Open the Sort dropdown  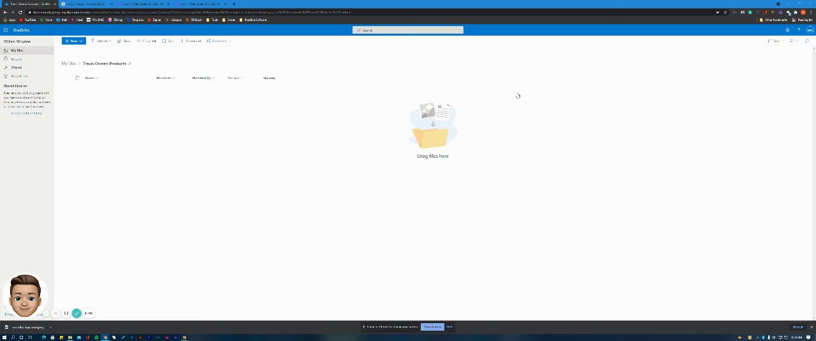775,41
